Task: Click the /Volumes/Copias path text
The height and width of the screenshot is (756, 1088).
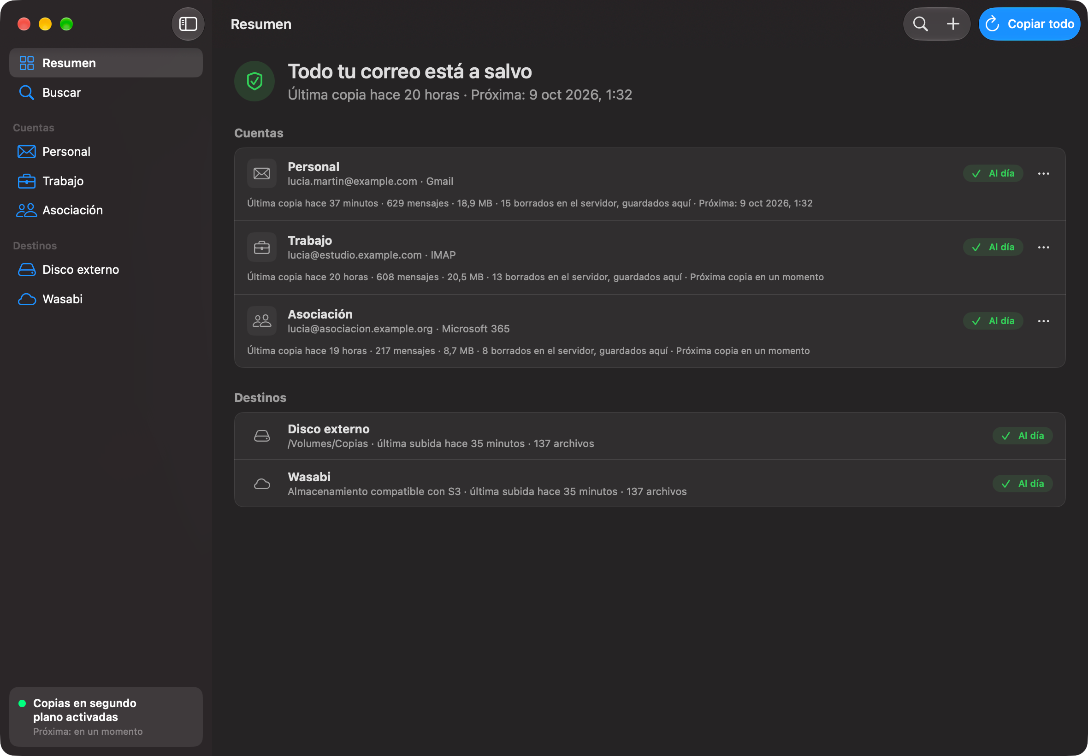Action: click(x=328, y=444)
